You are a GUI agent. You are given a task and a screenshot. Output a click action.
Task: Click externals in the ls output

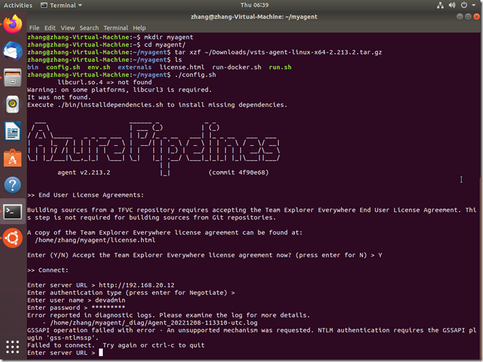(134, 67)
